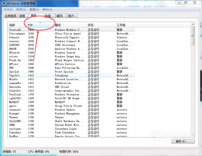The width and height of the screenshot is (202, 156).
Task: Open the 帮助(H) menu
Action: click(47, 10)
